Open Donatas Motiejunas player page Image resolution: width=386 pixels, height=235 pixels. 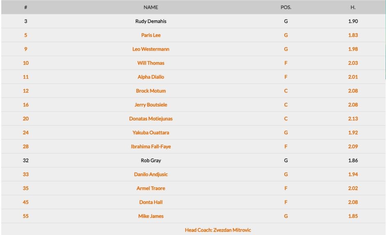coord(151,119)
